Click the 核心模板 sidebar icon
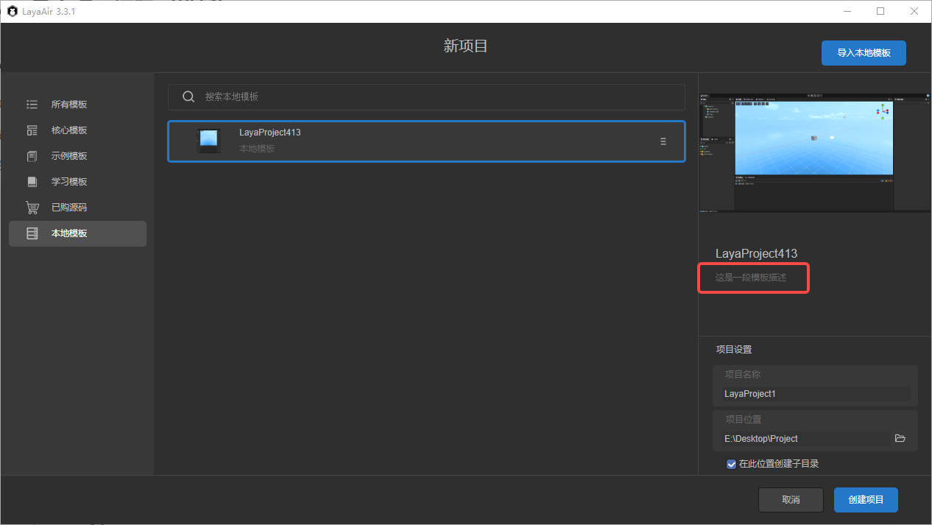Viewport: 932px width, 525px height. (32, 130)
